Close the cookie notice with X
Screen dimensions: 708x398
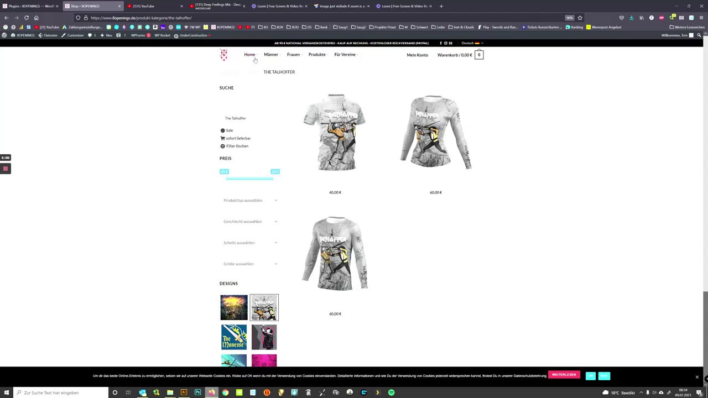point(697,377)
